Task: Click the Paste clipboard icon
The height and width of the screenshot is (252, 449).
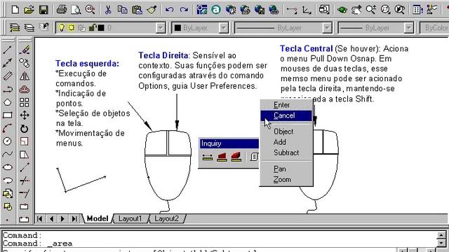Action: [x=137, y=10]
